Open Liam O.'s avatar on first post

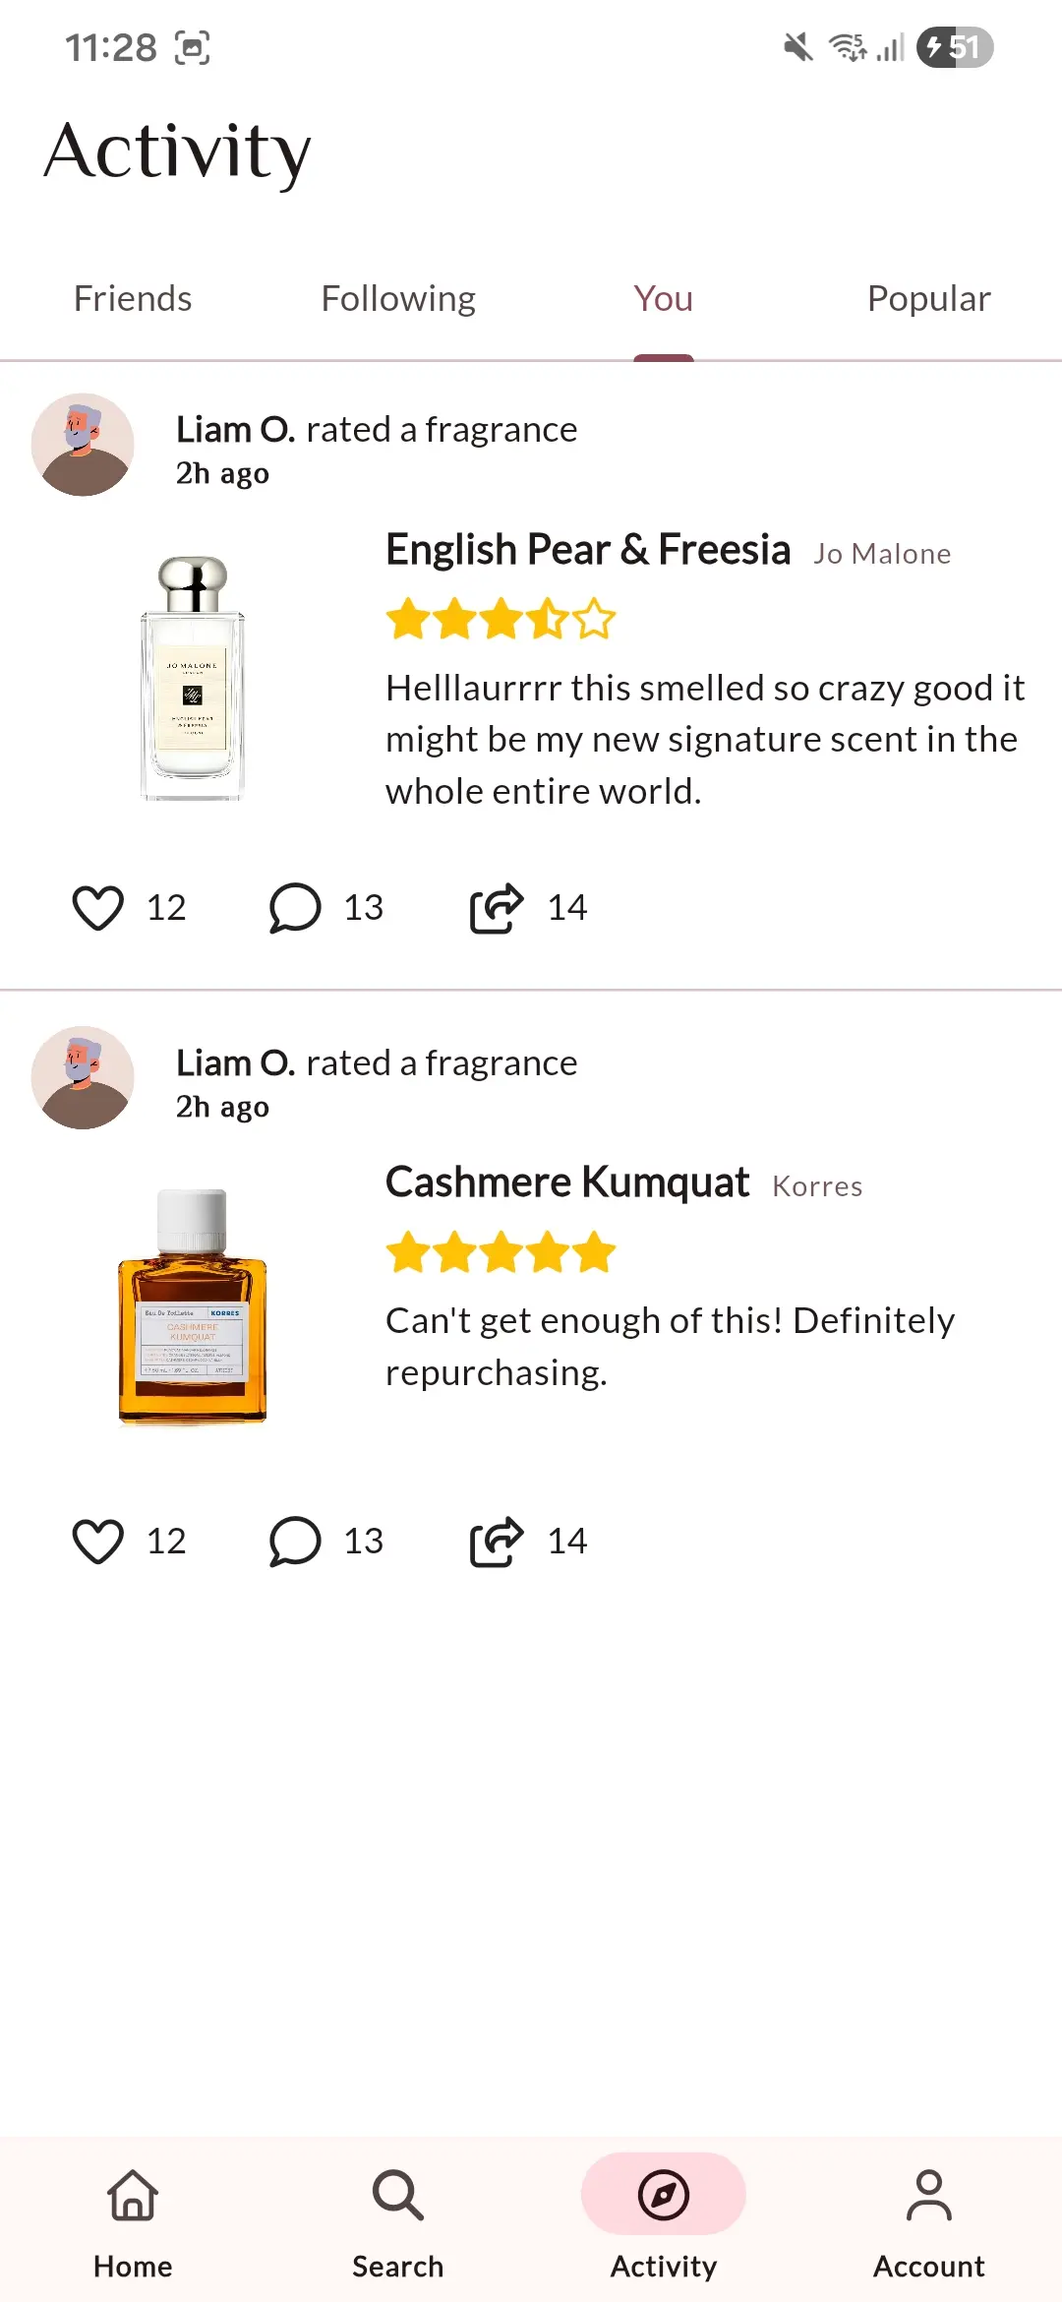[83, 445]
